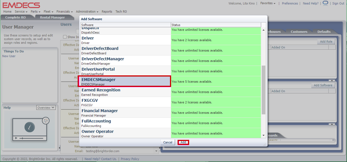Image resolution: width=347 pixels, height=162 pixels.
Task: Switch to the Complete RO tab
Action: 15,17
